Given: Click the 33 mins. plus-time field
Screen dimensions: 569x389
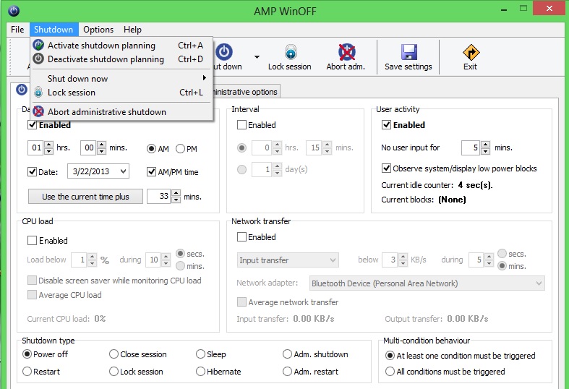Looking at the screenshot, I should 159,197.
